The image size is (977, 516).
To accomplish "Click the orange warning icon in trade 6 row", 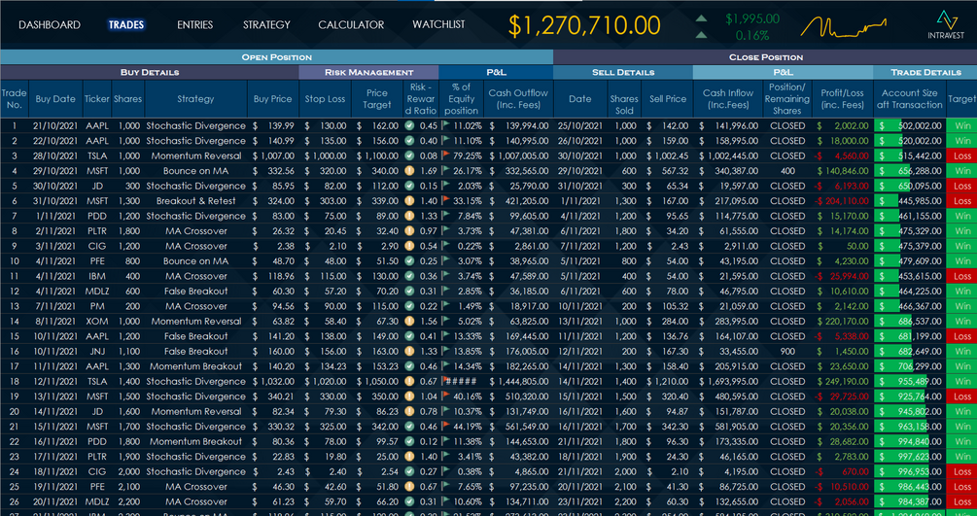I will point(409,200).
